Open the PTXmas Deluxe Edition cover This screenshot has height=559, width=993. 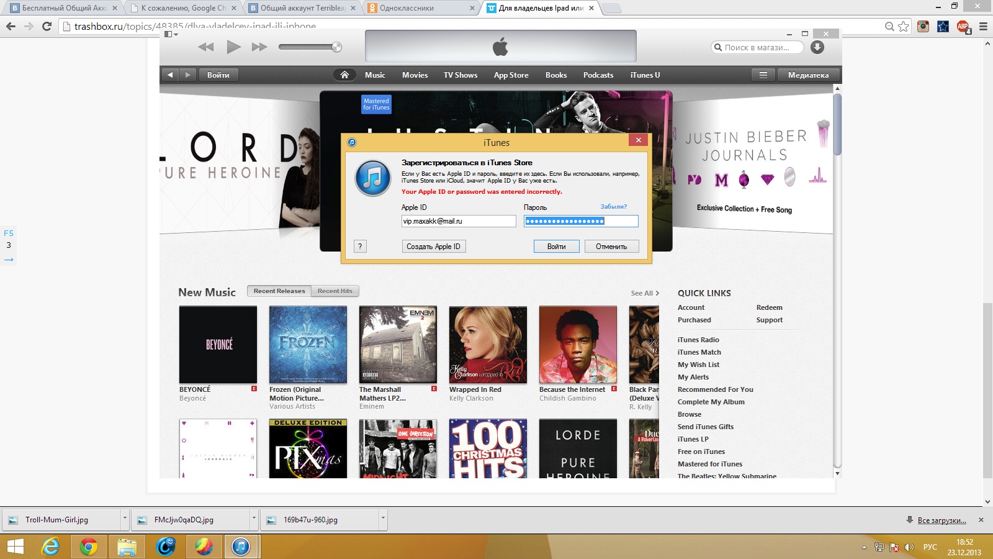[308, 448]
